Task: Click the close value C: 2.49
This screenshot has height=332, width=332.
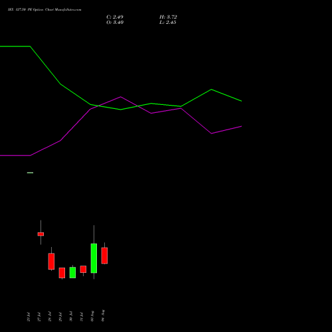Action: click(x=115, y=17)
